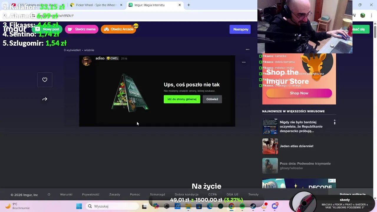Open the Jeden atlas dziennie! thumbnail
Screen dimensions: 377x212
click(270, 146)
